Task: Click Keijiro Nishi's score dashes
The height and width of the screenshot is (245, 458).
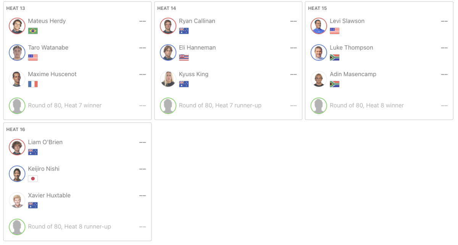Action: click(x=142, y=169)
